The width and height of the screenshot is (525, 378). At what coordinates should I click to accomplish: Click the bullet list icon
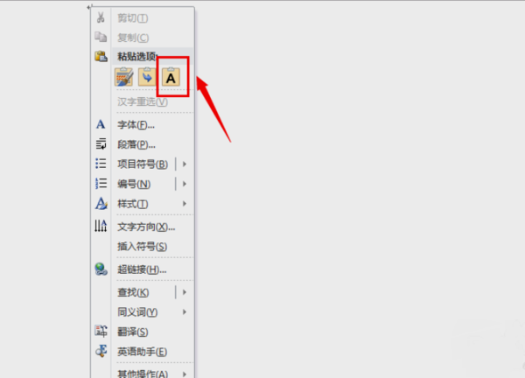coord(101,164)
